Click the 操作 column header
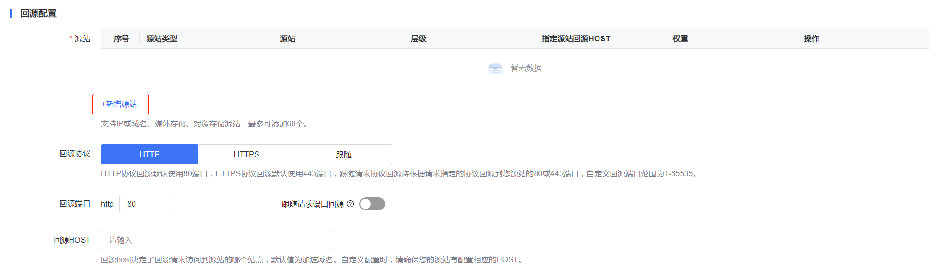Viewport: 941px width, 270px height. [811, 39]
